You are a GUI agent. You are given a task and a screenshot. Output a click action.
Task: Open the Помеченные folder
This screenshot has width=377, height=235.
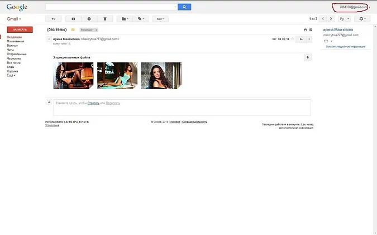tap(16, 41)
